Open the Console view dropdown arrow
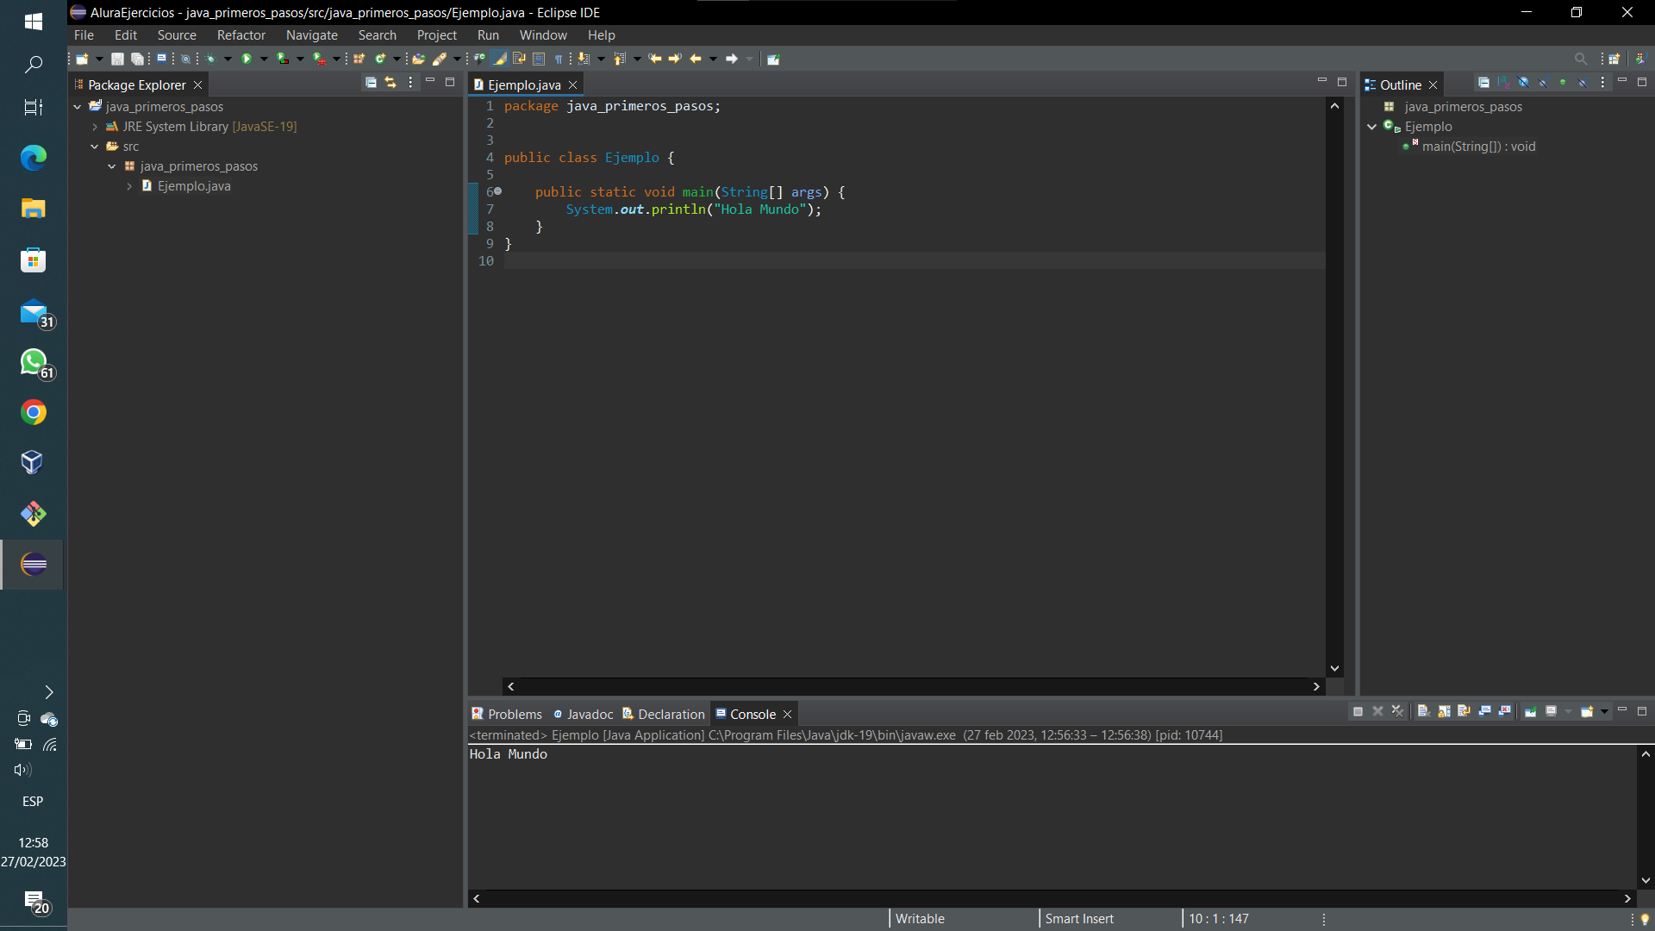The height and width of the screenshot is (931, 1655). coord(1604,712)
